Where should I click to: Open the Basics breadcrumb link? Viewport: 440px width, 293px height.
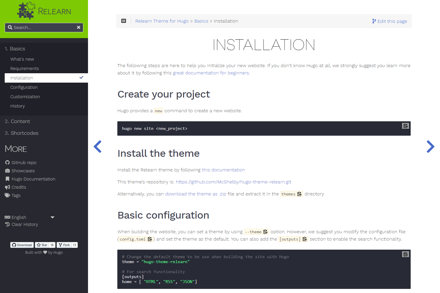click(x=201, y=21)
